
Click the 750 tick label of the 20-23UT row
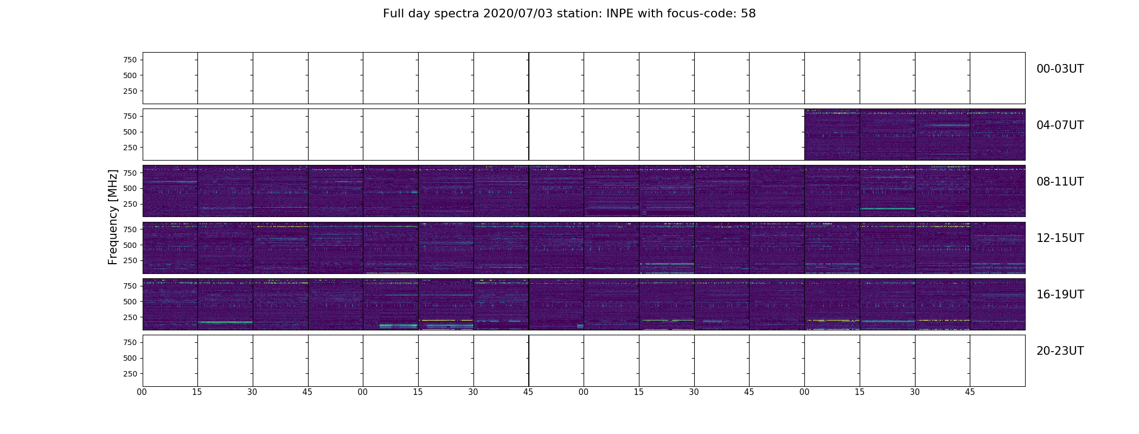(x=130, y=342)
